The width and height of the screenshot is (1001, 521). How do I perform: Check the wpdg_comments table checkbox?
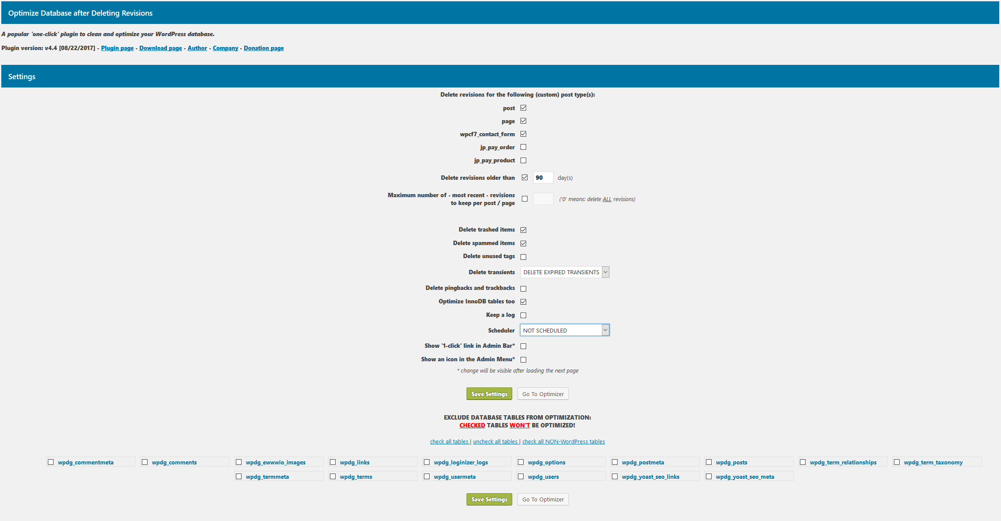tap(144, 462)
